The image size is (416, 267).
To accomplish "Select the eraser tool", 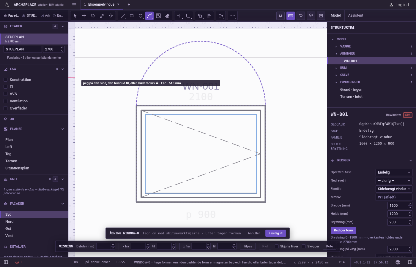I will click(167, 16).
